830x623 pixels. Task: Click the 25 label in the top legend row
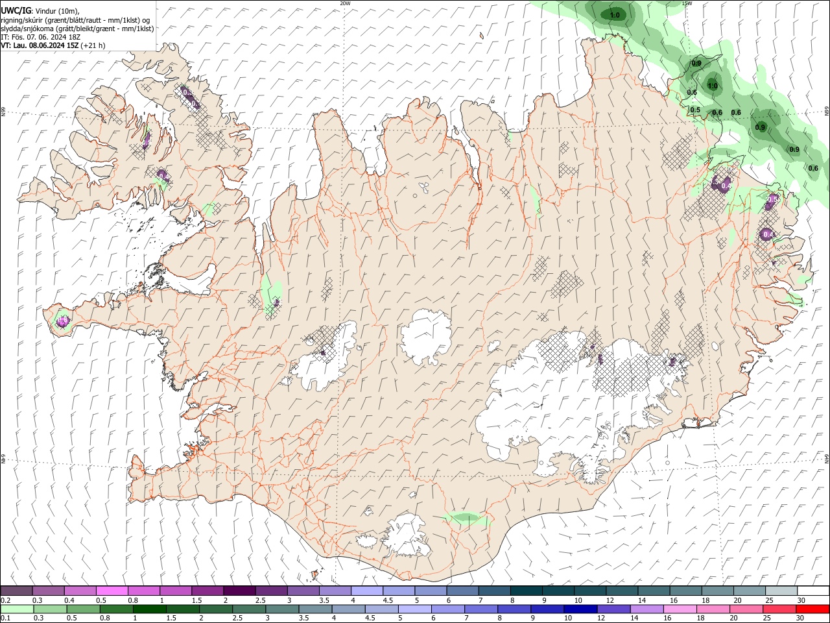click(x=769, y=600)
